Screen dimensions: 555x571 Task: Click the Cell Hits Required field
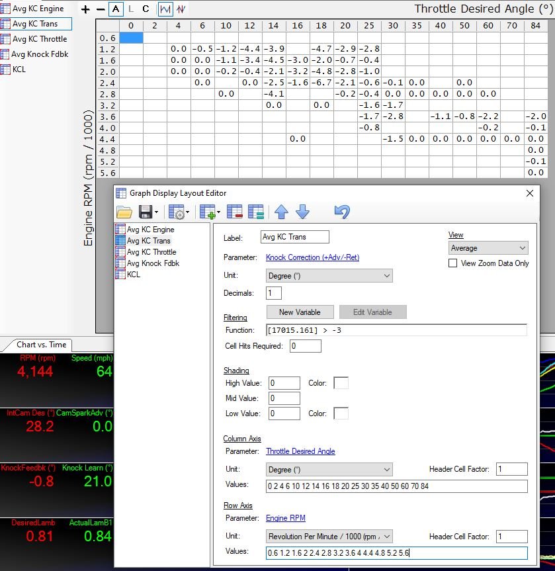point(306,346)
